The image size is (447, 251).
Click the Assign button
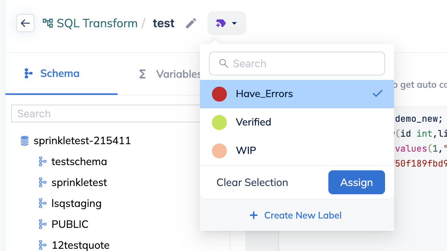(x=357, y=182)
